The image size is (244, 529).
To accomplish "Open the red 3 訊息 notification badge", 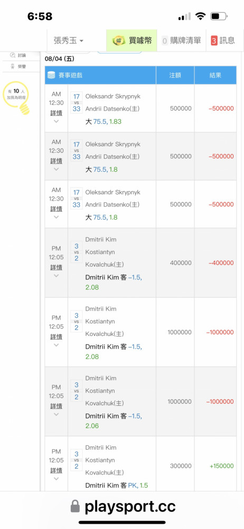I will pos(214,41).
